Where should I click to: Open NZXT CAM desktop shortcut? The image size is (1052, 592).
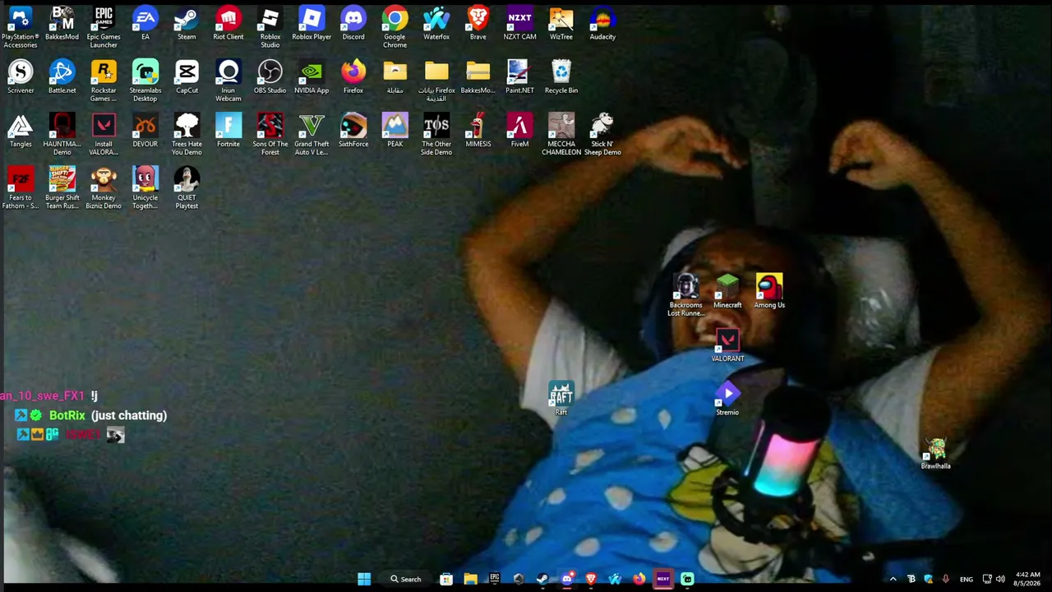(519, 23)
